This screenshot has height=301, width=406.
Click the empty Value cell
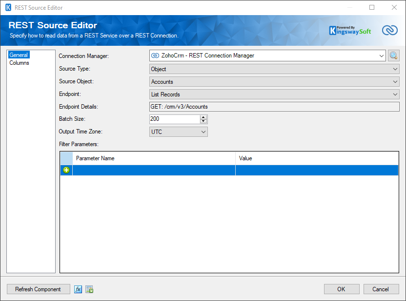point(317,170)
